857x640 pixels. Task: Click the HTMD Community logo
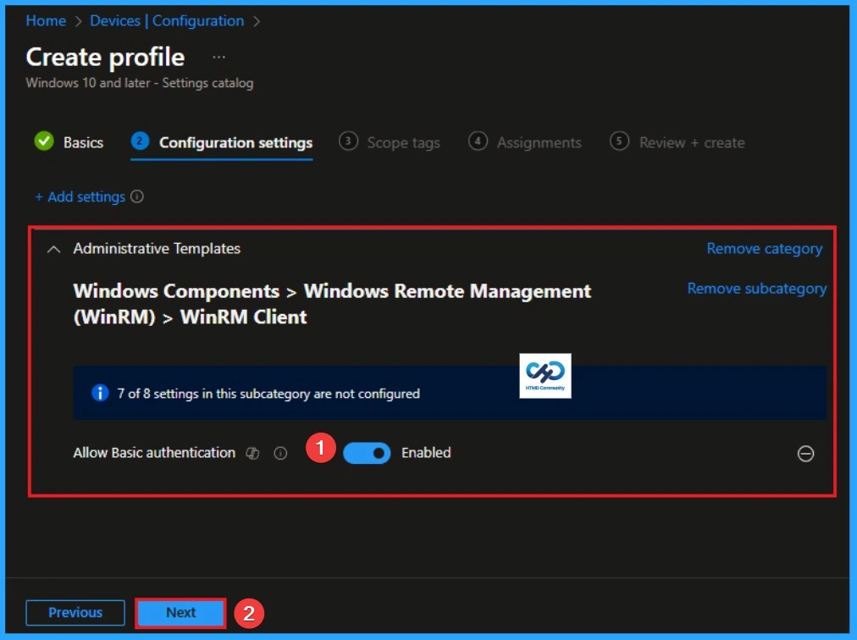(545, 375)
